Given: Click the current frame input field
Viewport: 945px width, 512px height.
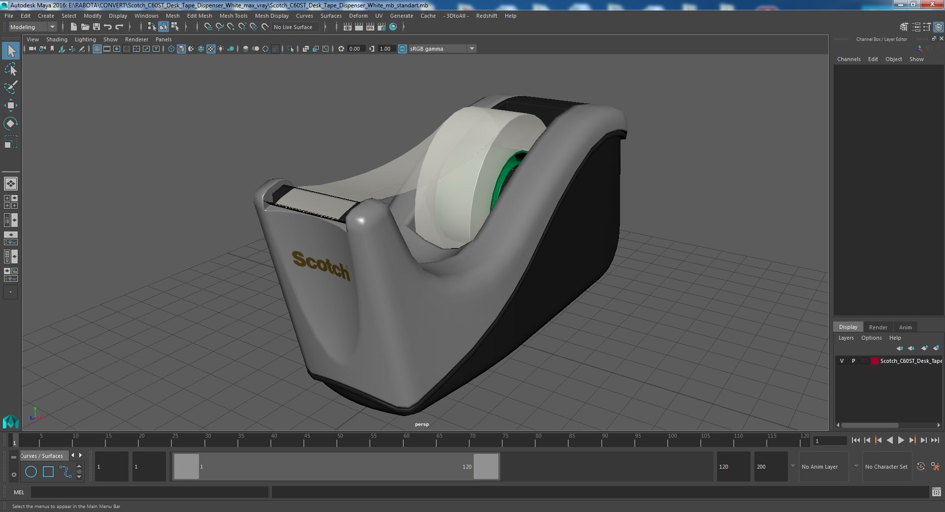Looking at the screenshot, I should [830, 441].
